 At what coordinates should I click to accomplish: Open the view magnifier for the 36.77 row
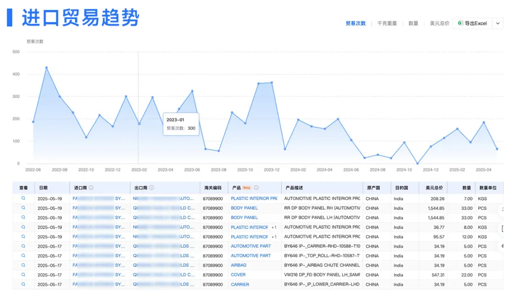[23, 227]
